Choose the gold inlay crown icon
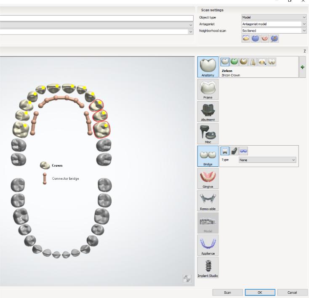 point(244,62)
